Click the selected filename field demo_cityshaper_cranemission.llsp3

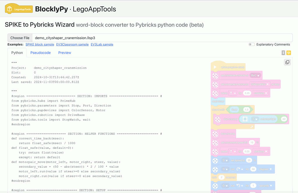162,38
